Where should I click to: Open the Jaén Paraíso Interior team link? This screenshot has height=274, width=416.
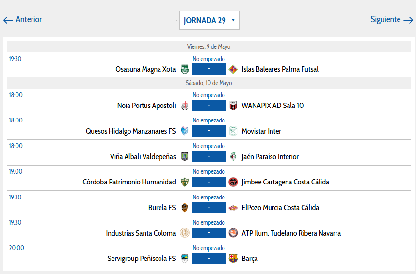[x=270, y=157]
